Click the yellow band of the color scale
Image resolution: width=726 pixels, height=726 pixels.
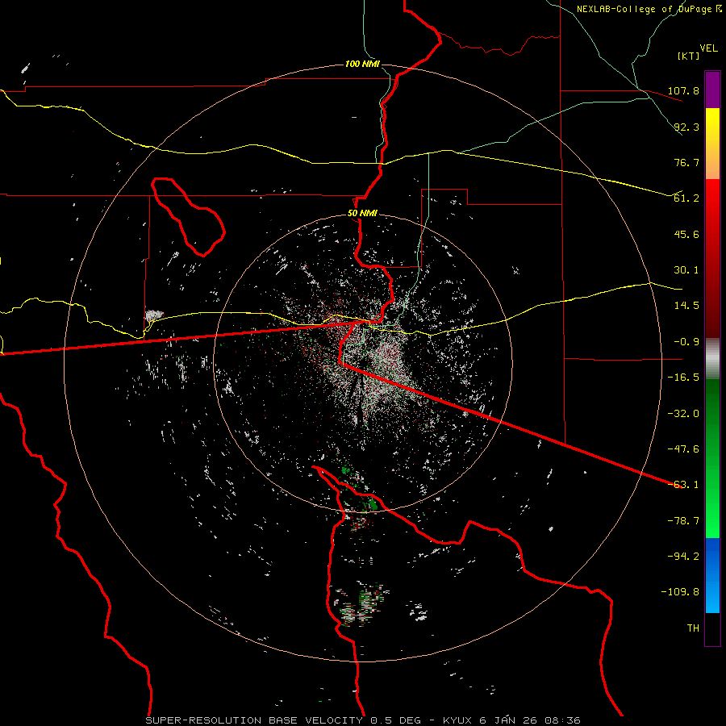(x=712, y=144)
